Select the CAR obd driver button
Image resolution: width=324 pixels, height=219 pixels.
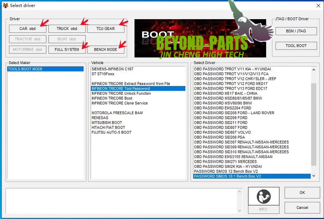[x=27, y=29]
